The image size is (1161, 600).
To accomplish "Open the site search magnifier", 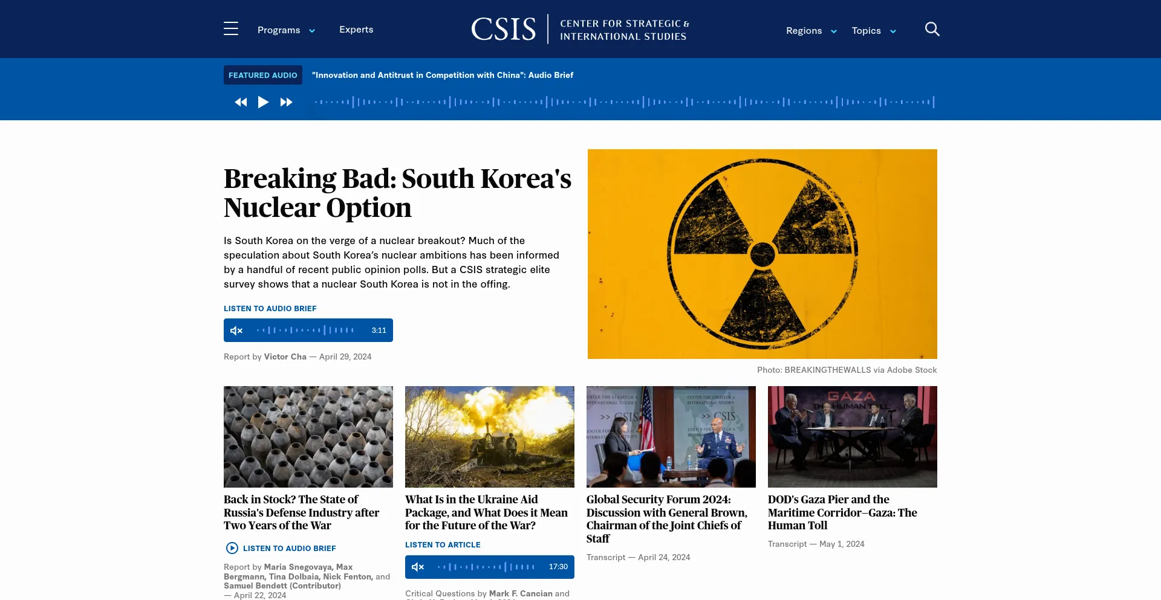I will pos(932,29).
